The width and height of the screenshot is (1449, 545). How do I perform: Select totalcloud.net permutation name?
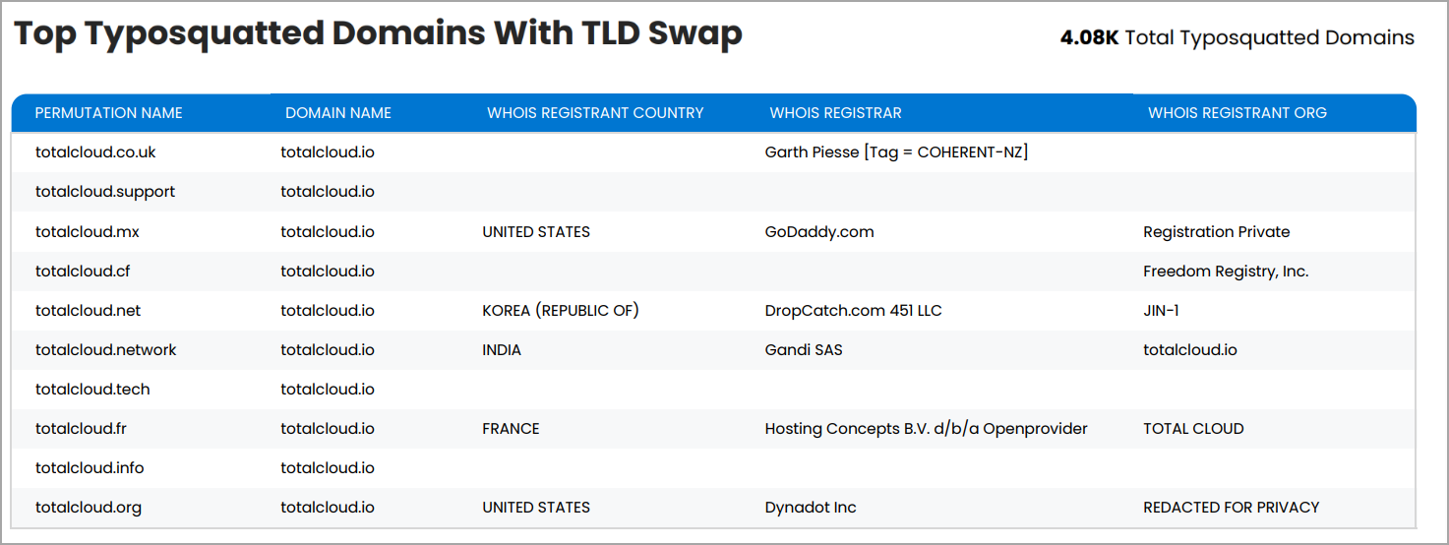coord(88,311)
